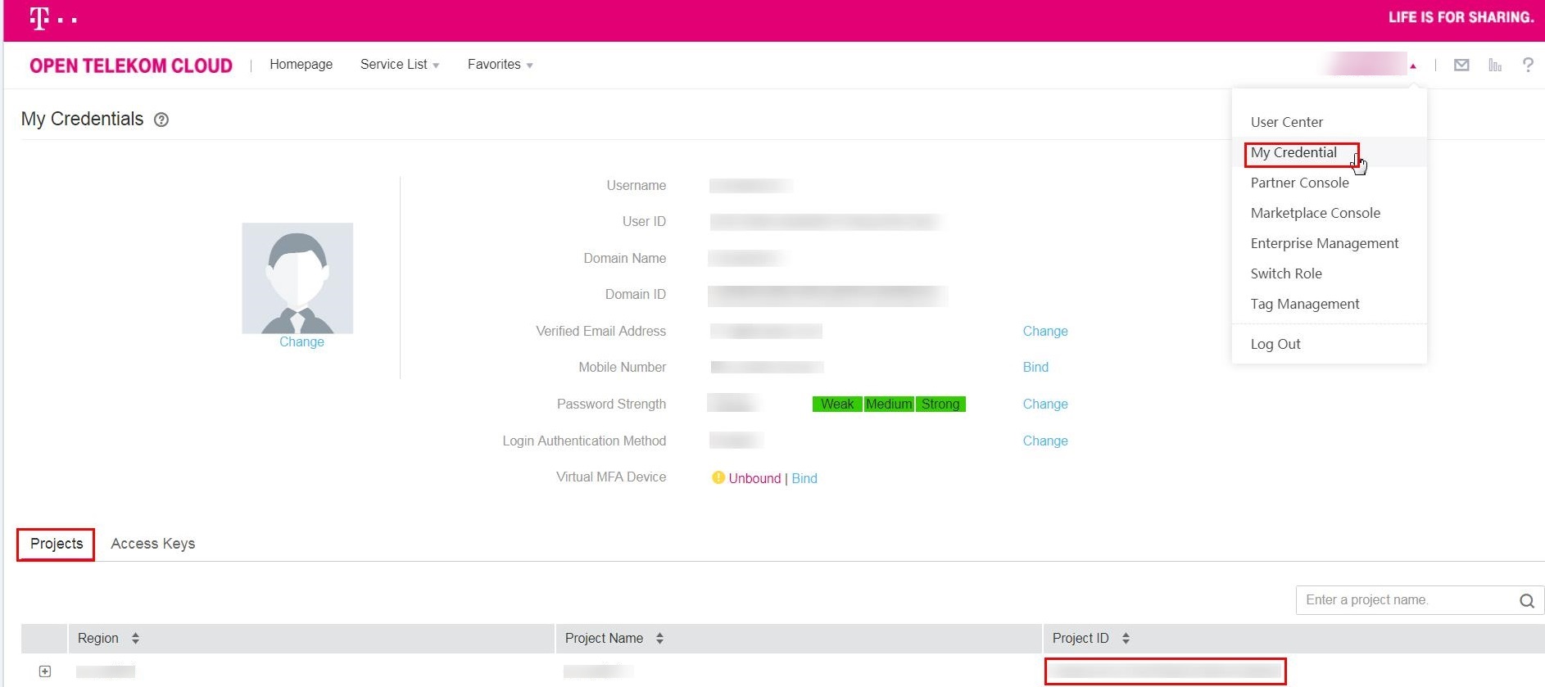
Task: Click the My Credentials page title
Action: (82, 119)
